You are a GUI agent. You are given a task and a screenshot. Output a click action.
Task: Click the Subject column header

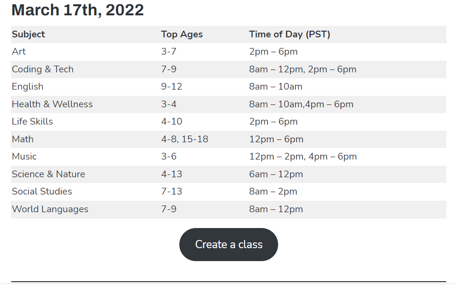[28, 34]
